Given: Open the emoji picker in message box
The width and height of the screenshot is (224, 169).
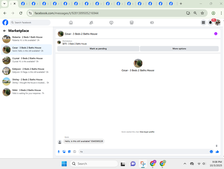Looking at the screenshot, I should click(x=211, y=152).
